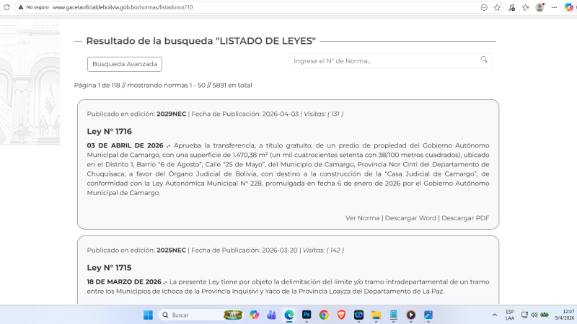Click the taskbar Buscar search box
The height and width of the screenshot is (324, 577).
(201, 315)
